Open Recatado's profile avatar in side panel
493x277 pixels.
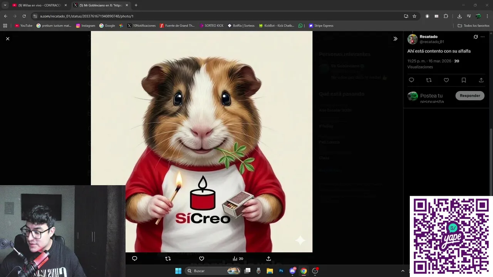point(413,39)
